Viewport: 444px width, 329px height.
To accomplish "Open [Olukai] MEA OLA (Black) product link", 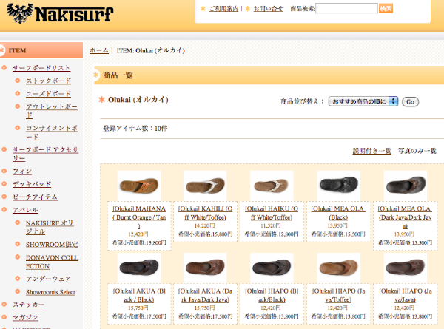I will (x=338, y=213).
